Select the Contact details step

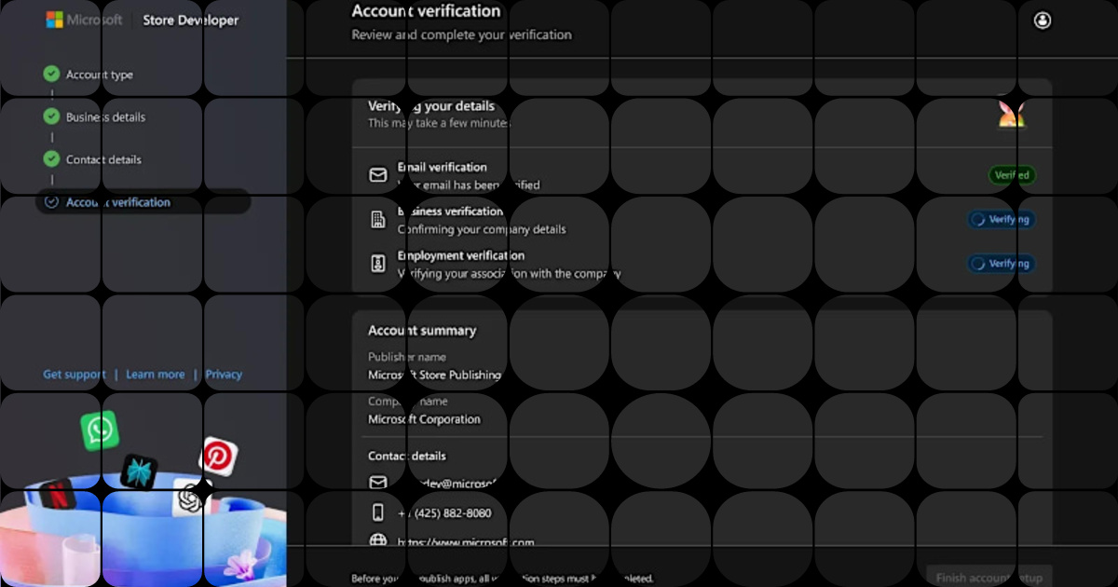pos(103,159)
